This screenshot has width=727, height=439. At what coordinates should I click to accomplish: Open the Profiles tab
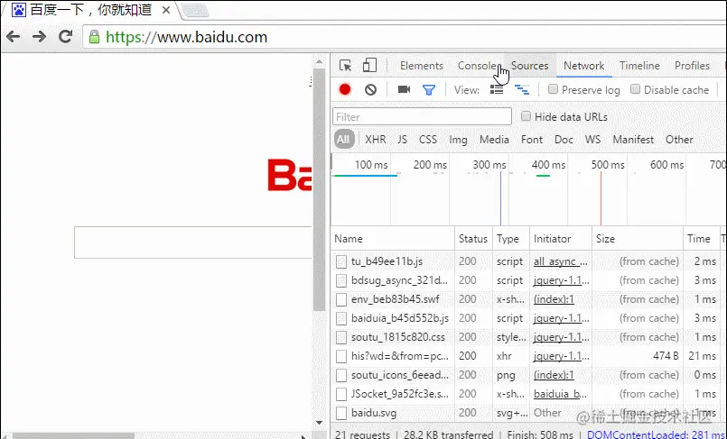click(692, 66)
